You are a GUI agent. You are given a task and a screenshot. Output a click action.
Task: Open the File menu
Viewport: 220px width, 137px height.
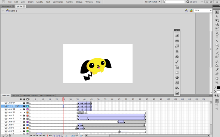click(10, 2)
